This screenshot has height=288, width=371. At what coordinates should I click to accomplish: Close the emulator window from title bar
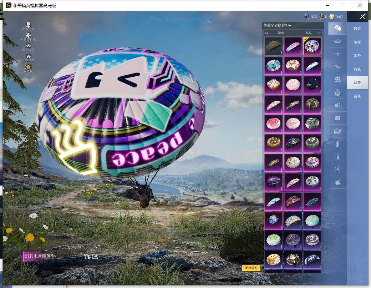[360, 5]
